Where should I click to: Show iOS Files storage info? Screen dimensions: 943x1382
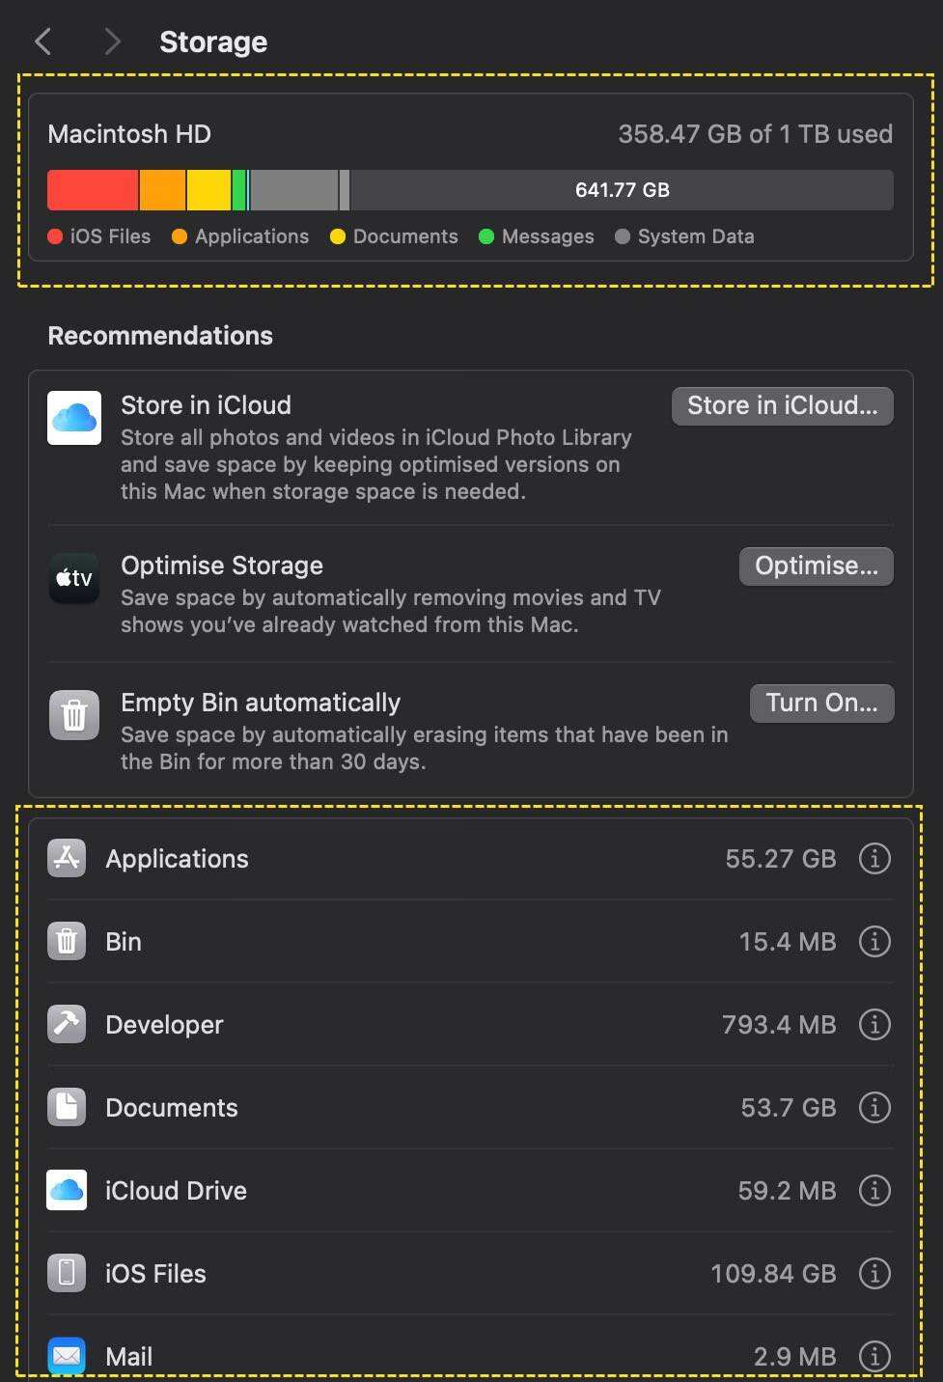point(874,1273)
